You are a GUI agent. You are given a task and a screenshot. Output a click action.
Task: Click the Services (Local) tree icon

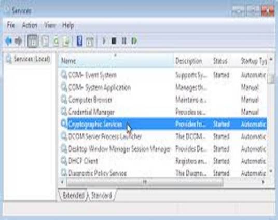click(9, 59)
